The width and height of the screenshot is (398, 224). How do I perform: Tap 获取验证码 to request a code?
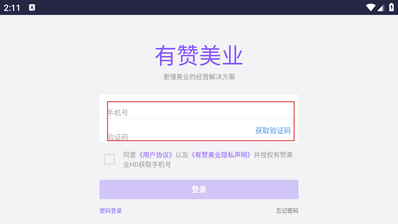coord(273,131)
